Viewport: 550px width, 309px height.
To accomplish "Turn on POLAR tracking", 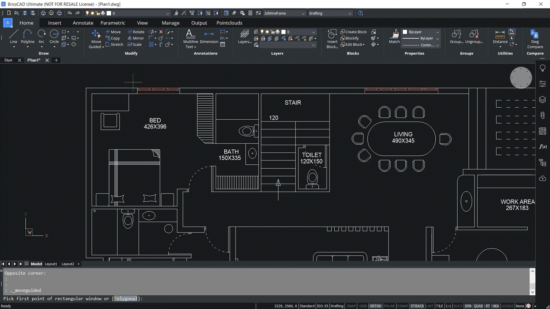I will [x=389, y=306].
